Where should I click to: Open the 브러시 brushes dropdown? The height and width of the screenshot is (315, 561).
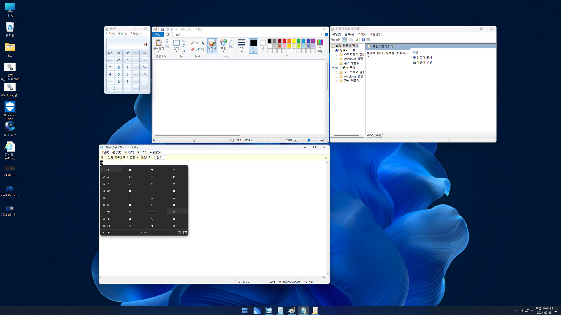(x=212, y=52)
